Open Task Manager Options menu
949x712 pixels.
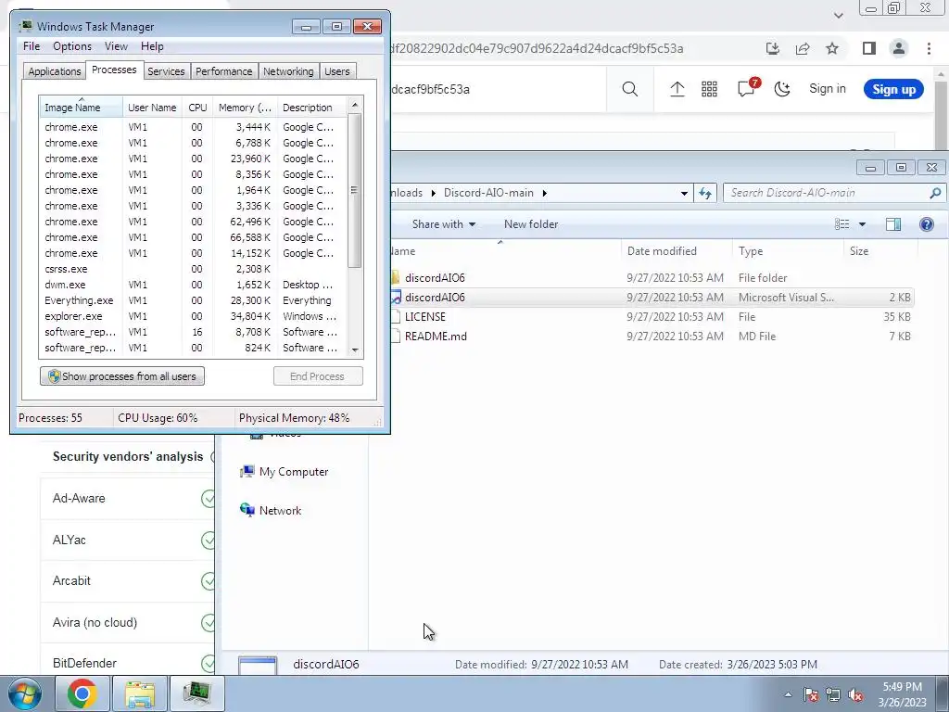[72, 46]
